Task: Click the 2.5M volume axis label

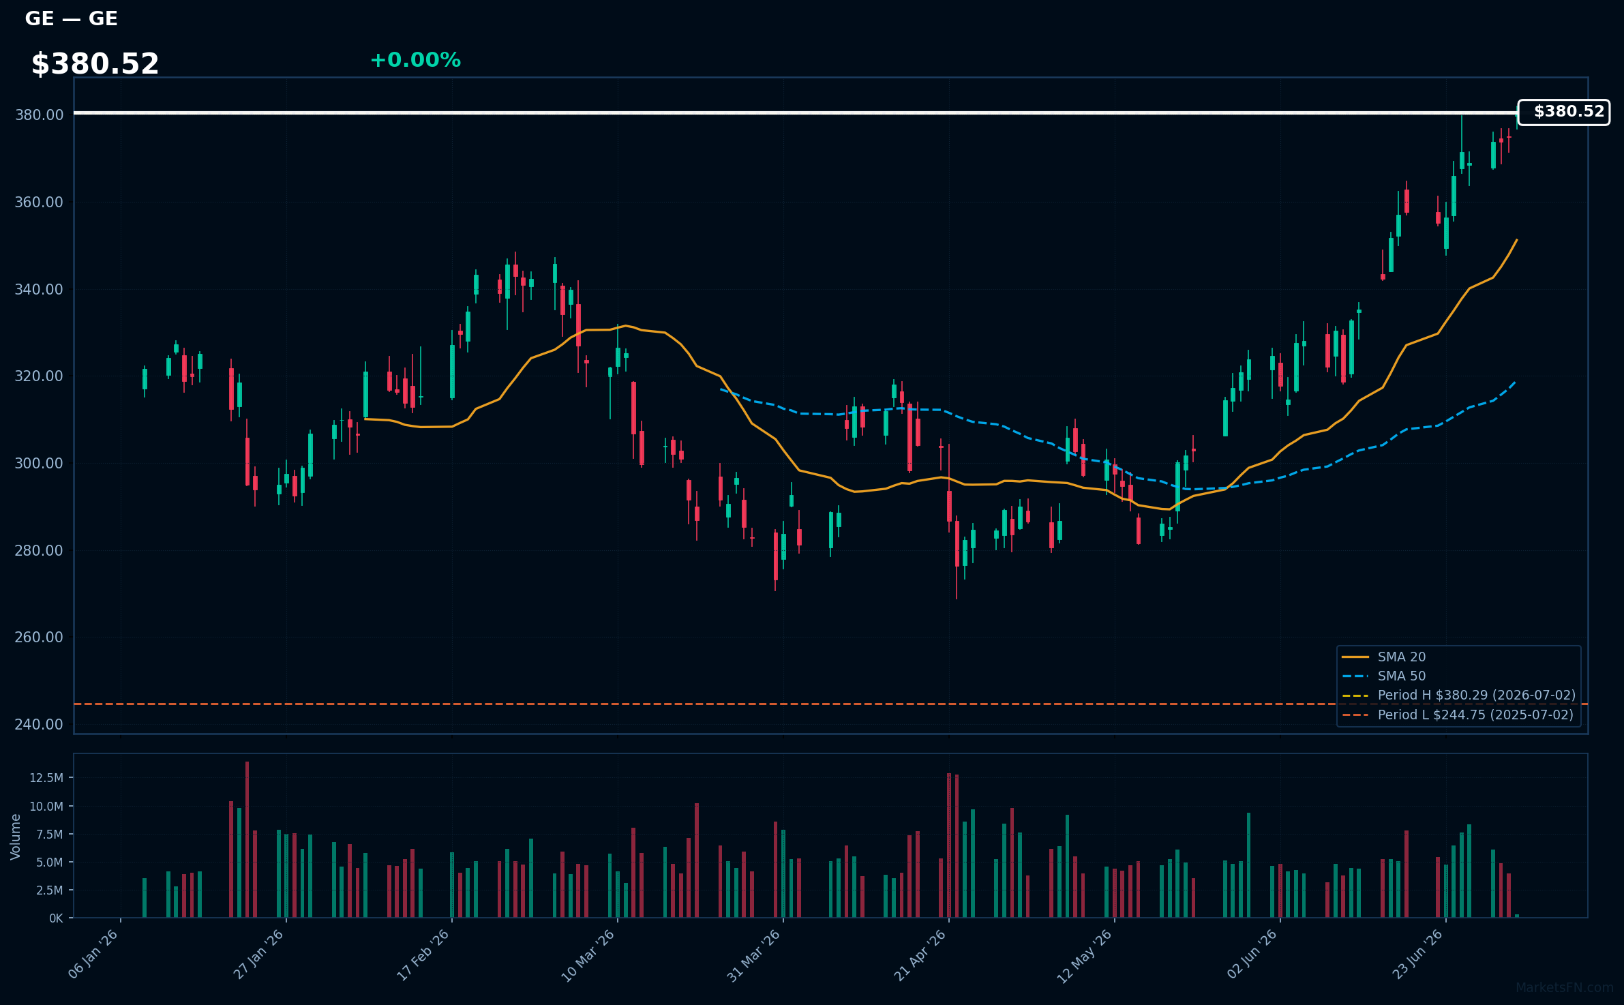Action: point(50,890)
